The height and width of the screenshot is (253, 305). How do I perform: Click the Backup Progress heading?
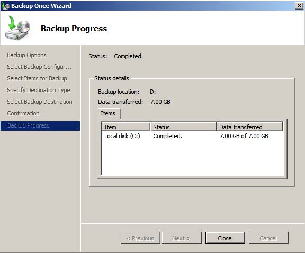74,29
